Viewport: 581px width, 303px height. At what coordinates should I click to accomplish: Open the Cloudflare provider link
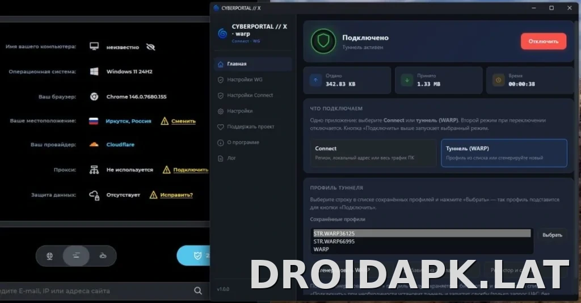coord(120,145)
